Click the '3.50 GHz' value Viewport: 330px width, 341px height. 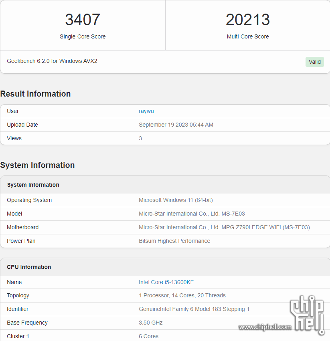click(151, 323)
